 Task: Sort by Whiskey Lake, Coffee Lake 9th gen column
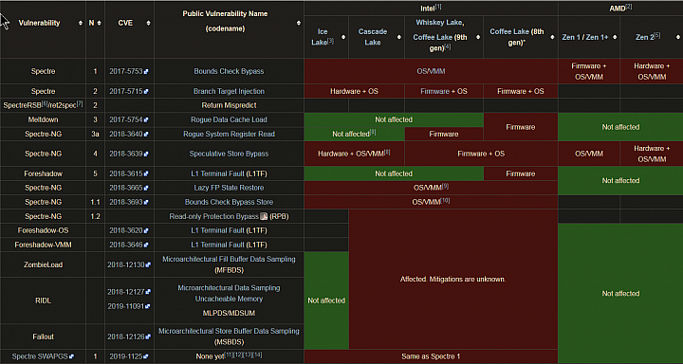click(478, 37)
